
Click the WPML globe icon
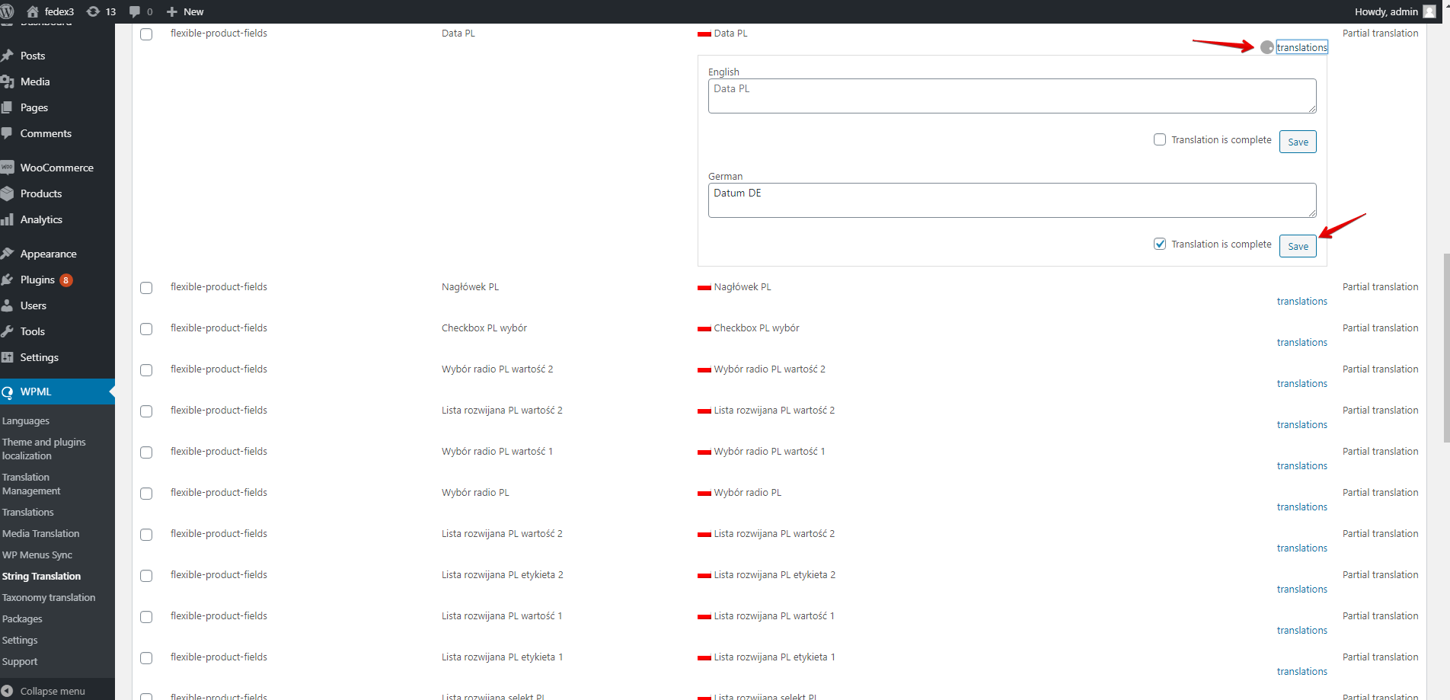(x=8, y=392)
